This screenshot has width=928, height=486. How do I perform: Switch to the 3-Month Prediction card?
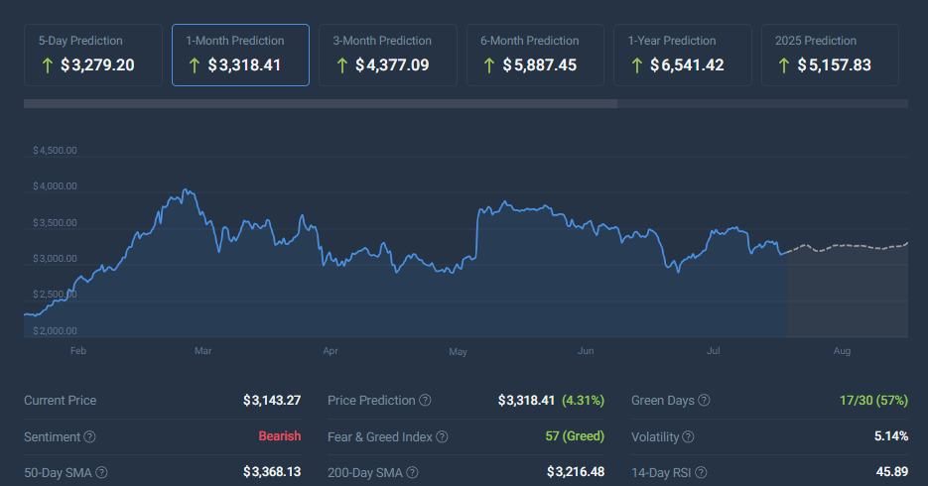click(x=388, y=55)
